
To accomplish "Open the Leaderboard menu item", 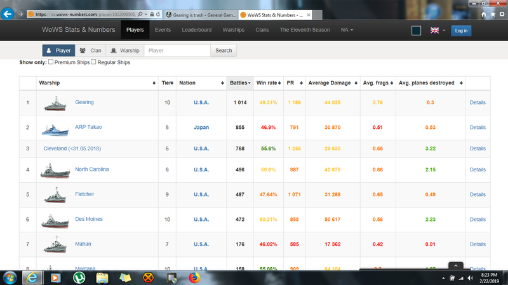I will 196,30.
